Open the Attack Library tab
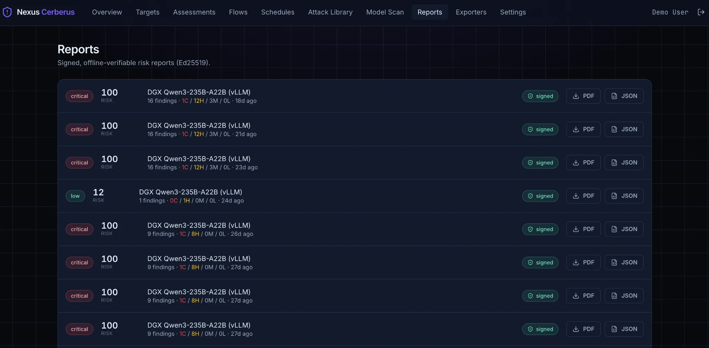 pyautogui.click(x=330, y=12)
